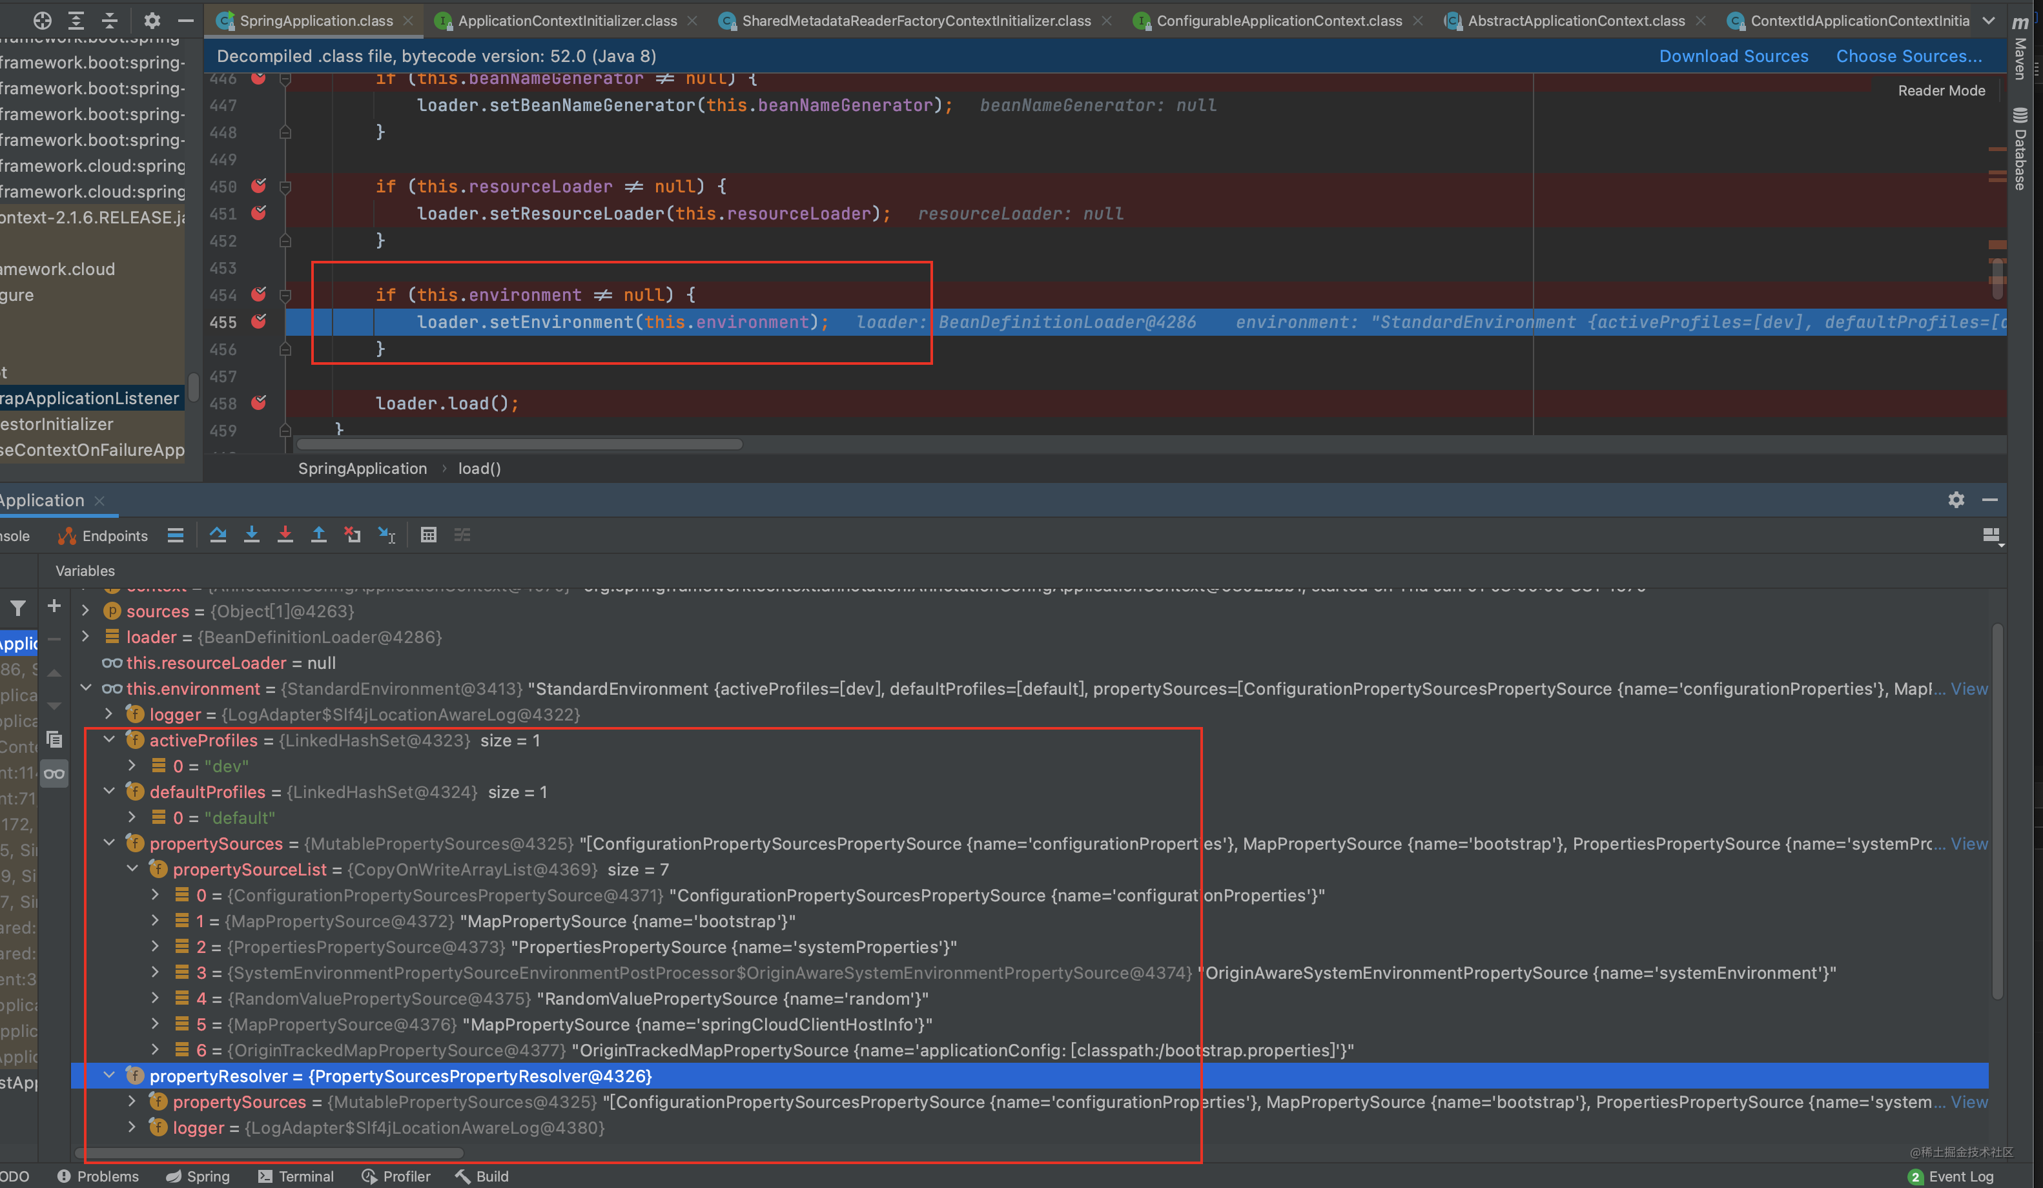Open the project view settings gear

pyautogui.click(x=152, y=20)
